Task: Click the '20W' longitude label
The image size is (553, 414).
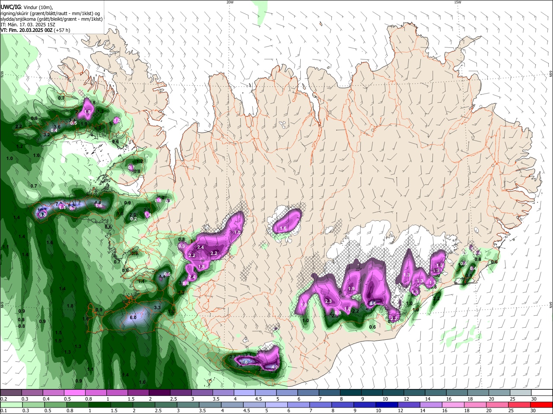Action: (230, 2)
